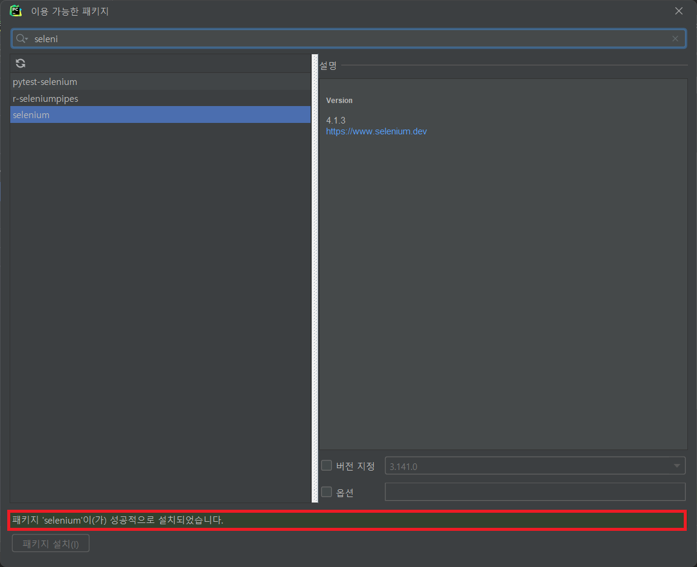Image resolution: width=697 pixels, height=567 pixels.
Task: Select the selenium package row
Action: click(x=160, y=114)
